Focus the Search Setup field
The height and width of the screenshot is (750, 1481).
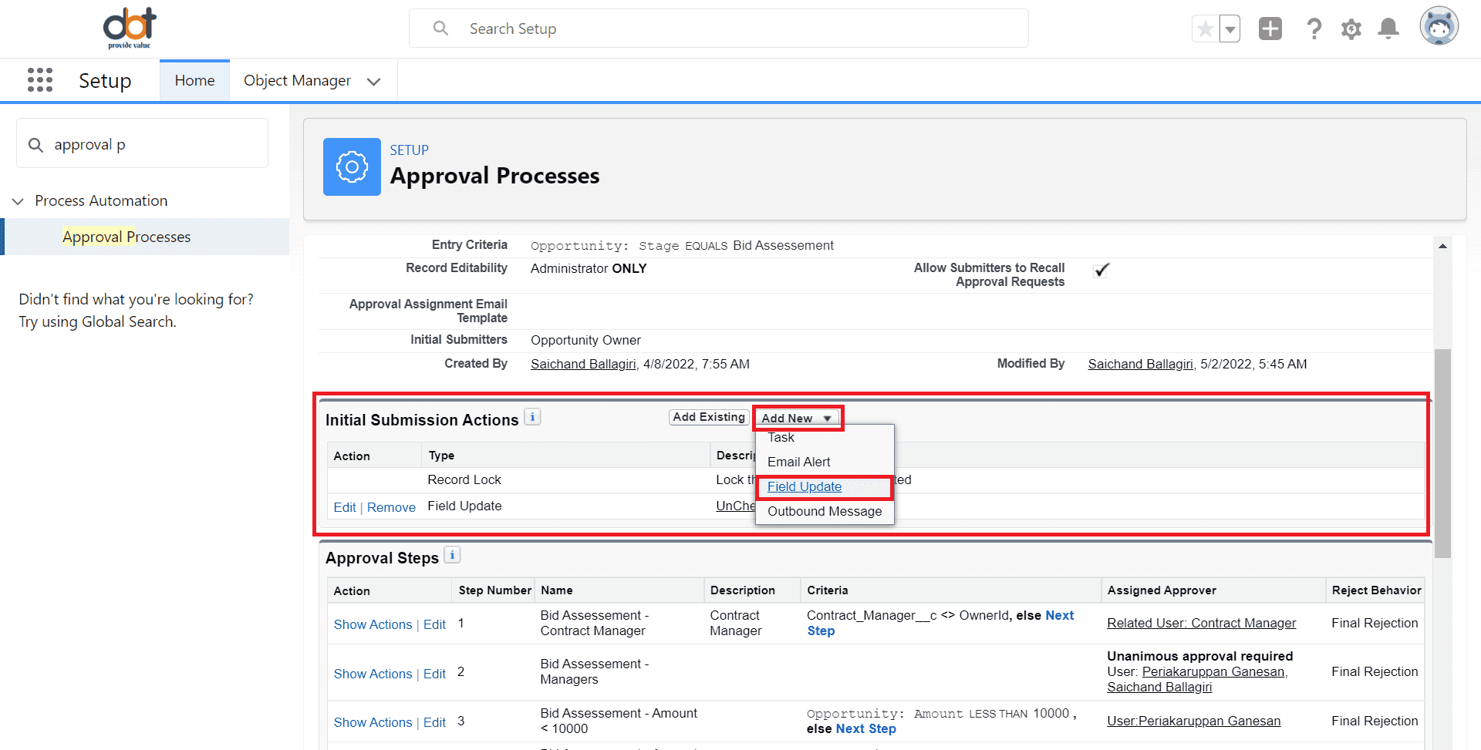coord(718,29)
